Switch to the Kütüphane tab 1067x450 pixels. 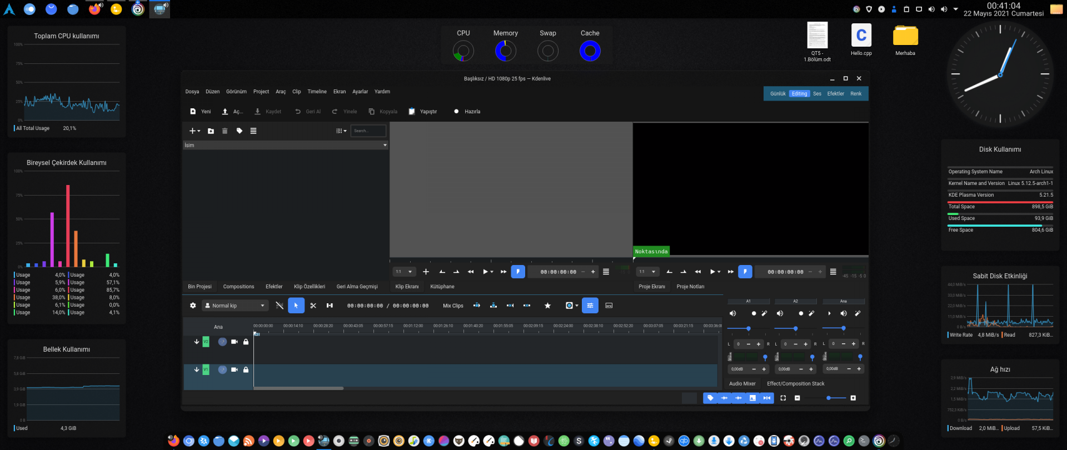point(442,287)
